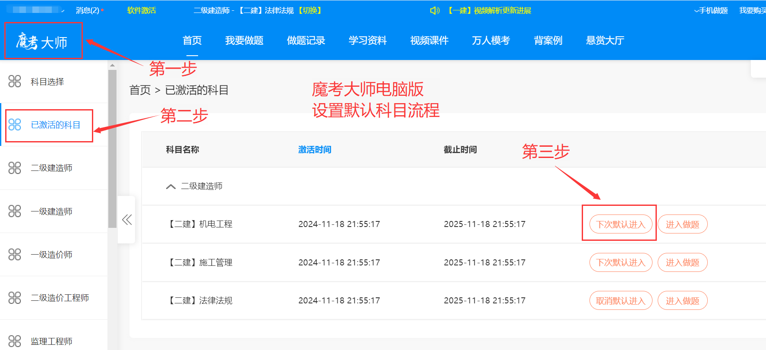The width and height of the screenshot is (766, 350).
Task: Click the 【二建】法律法规 subject name
Action: (x=199, y=300)
